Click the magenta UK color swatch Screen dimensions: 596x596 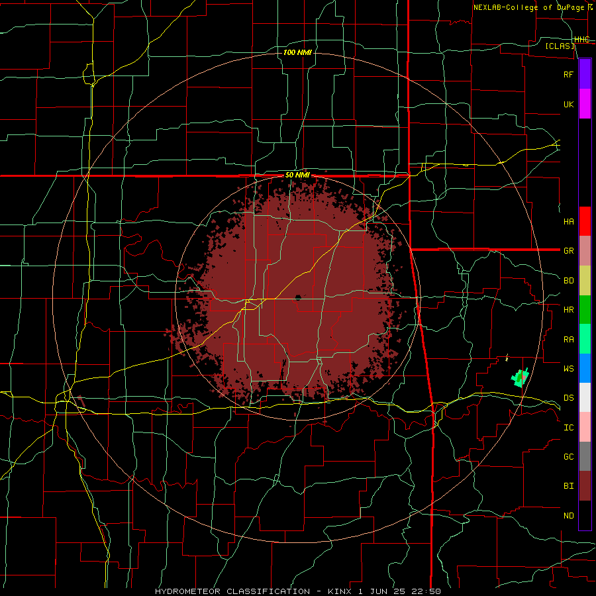(x=585, y=104)
